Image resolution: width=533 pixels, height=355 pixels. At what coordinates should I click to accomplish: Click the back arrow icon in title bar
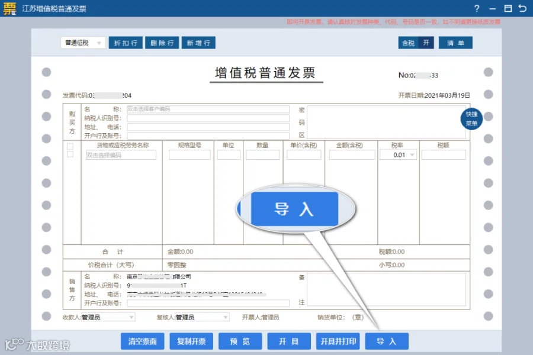(x=522, y=8)
